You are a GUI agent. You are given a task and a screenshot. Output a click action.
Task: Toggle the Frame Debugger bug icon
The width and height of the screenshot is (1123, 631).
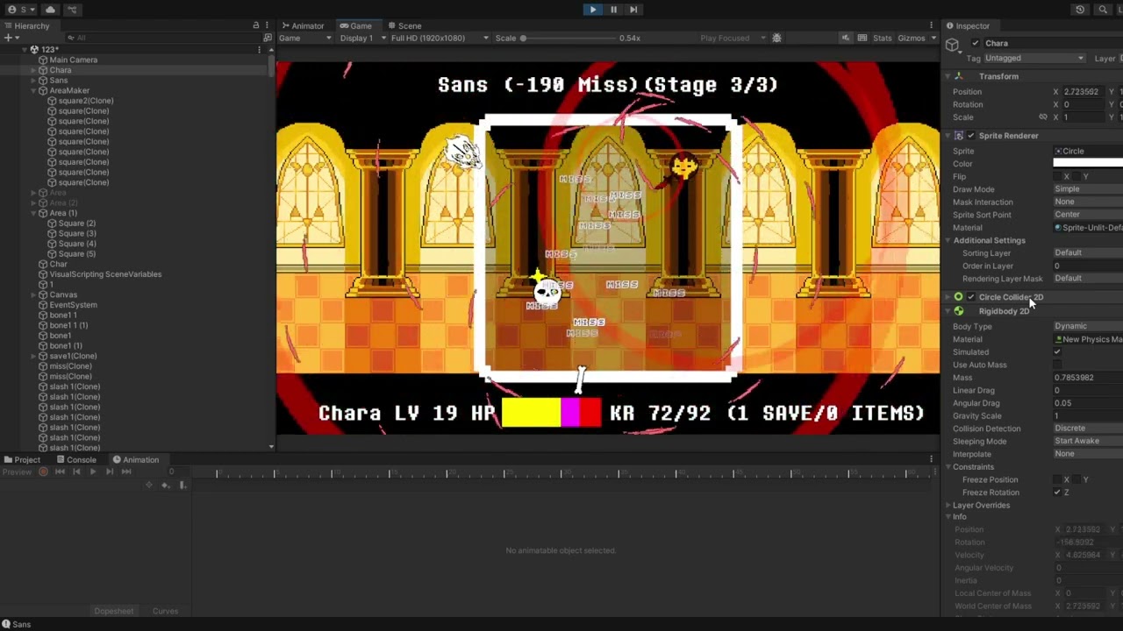point(776,38)
